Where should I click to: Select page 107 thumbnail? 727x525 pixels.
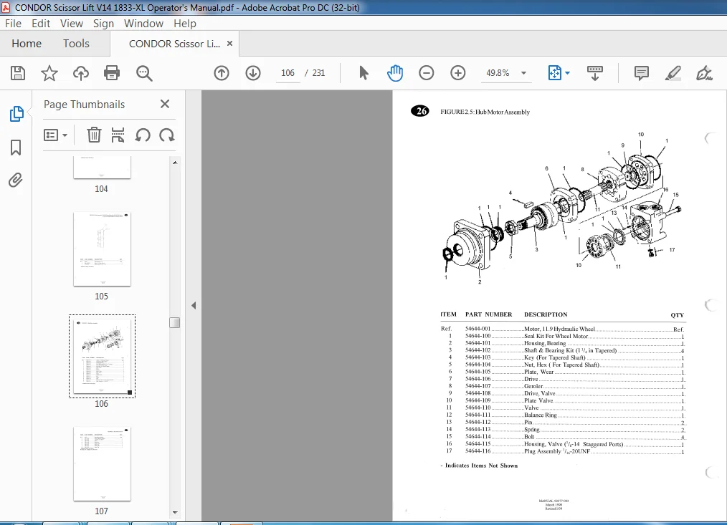pyautogui.click(x=102, y=464)
